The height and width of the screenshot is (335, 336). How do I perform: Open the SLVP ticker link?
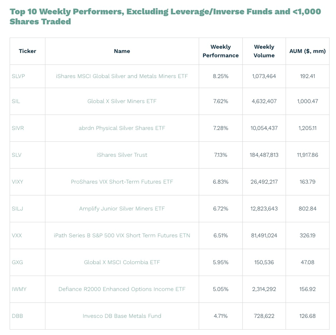click(x=18, y=76)
